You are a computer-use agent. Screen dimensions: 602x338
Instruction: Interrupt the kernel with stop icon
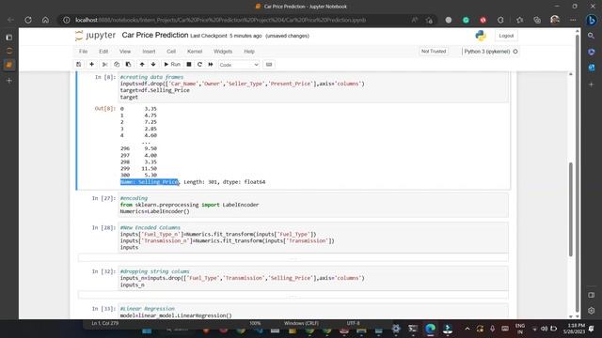pyautogui.click(x=189, y=65)
